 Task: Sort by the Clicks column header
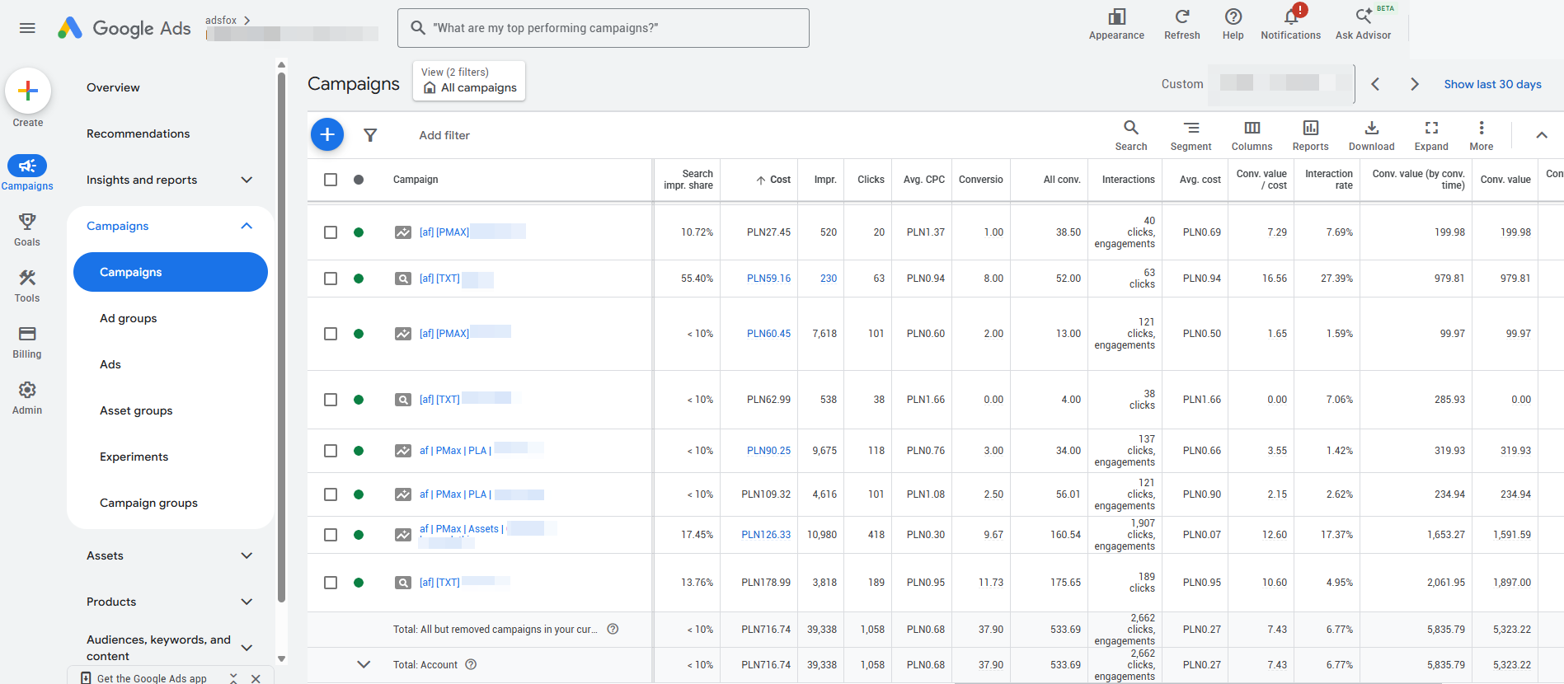point(871,180)
